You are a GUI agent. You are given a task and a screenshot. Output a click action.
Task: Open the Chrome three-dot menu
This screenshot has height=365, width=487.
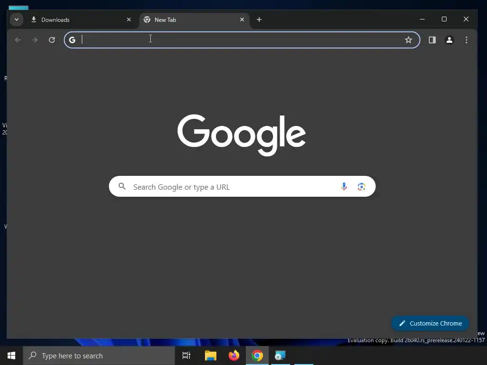466,40
